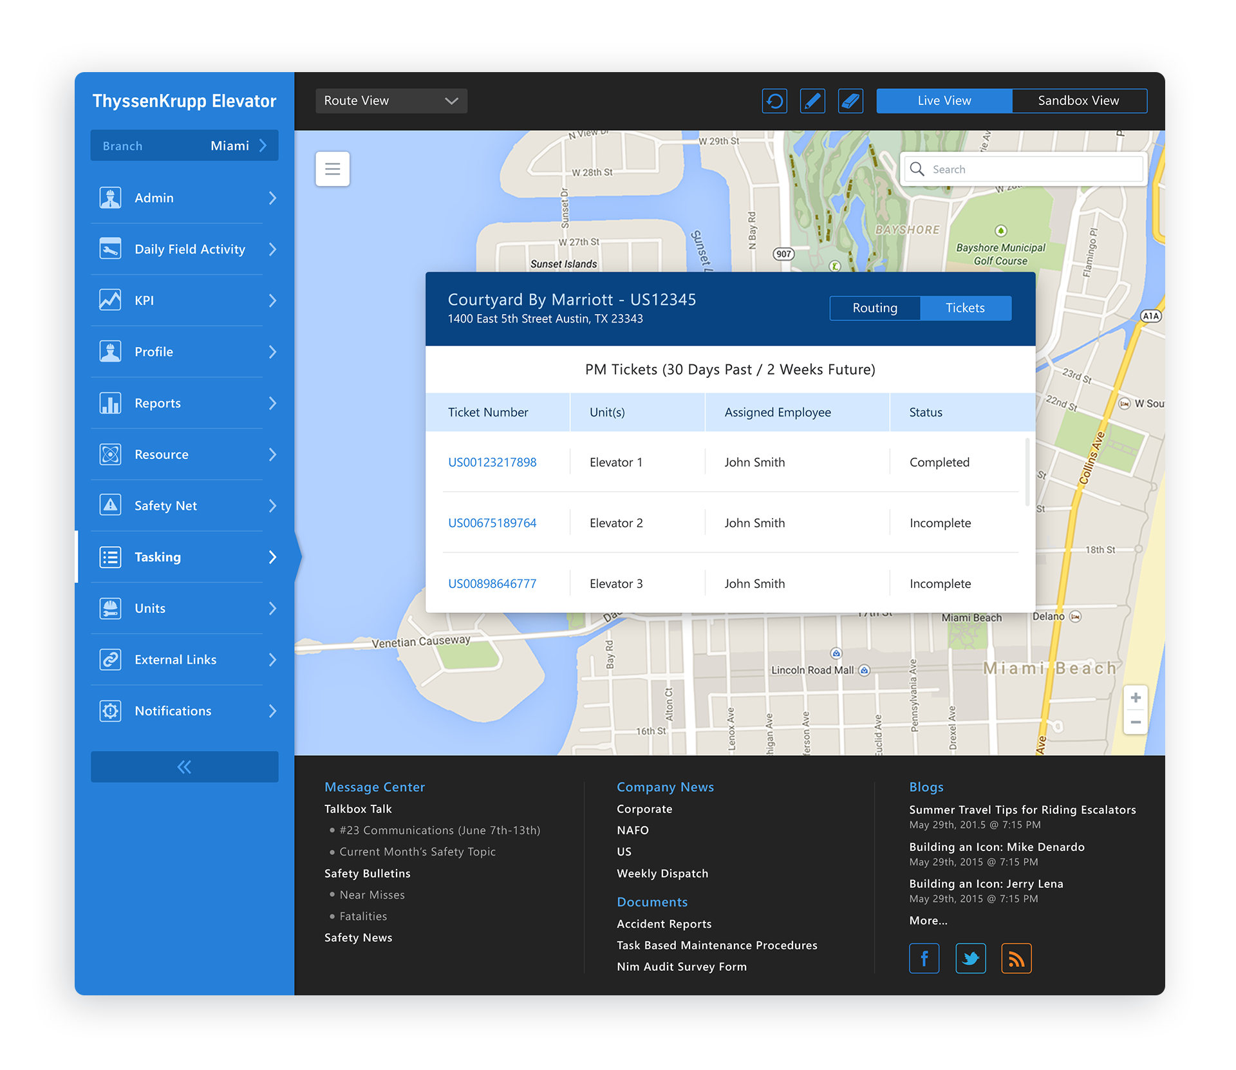
Task: Open #23 Communications message
Action: click(x=440, y=830)
